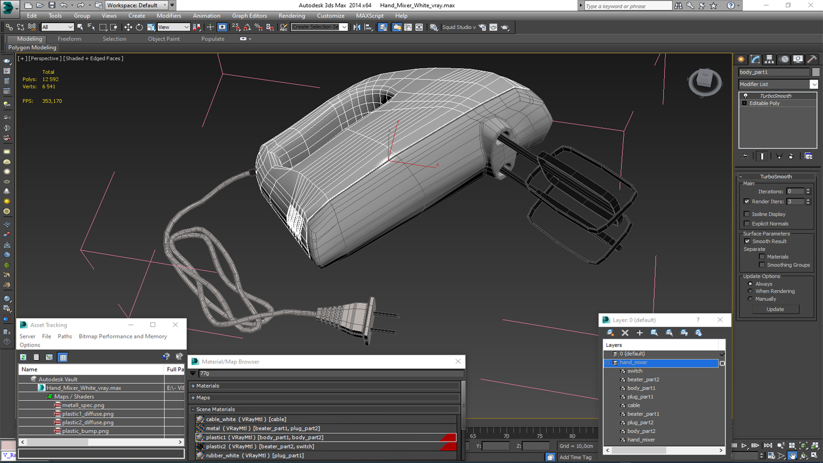823x463 pixels.
Task: Click the Play Animation button
Action: (x=745, y=446)
